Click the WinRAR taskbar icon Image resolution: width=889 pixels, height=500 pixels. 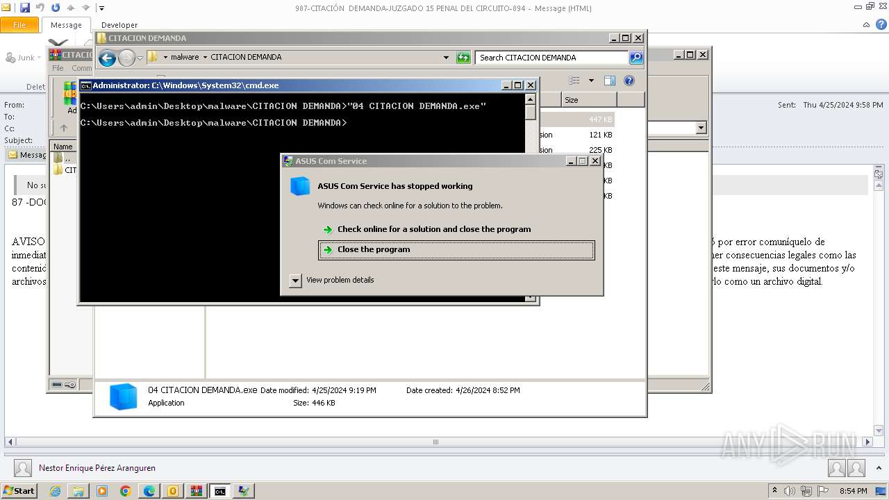197,491
